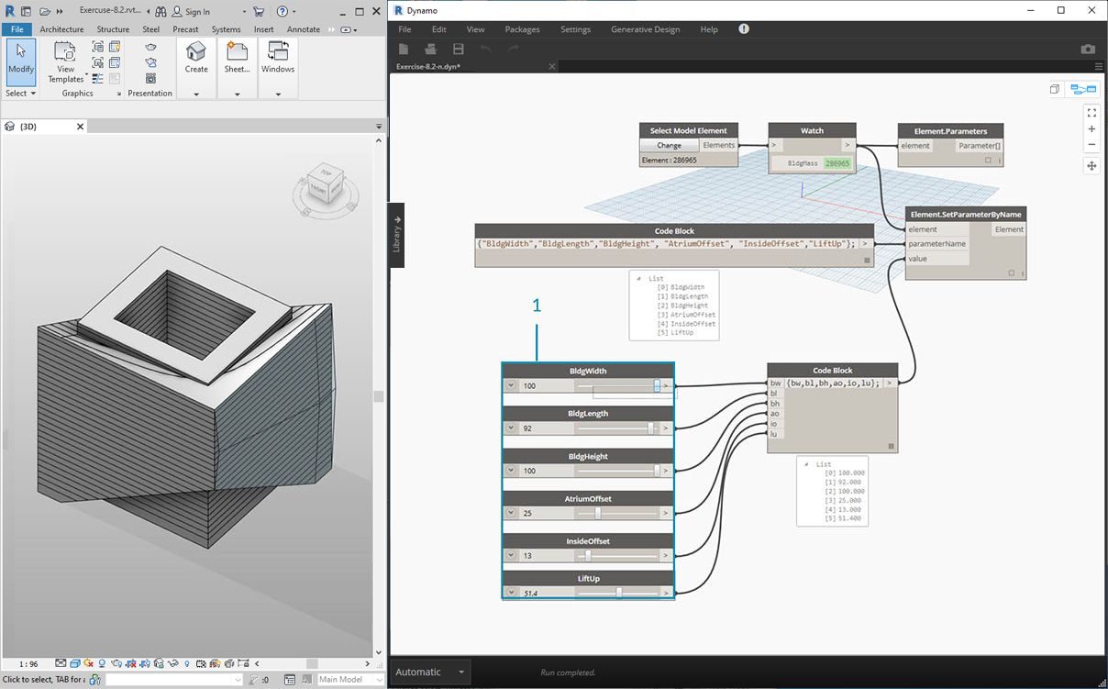
Task: Open the Generative Design menu
Action: coord(645,29)
